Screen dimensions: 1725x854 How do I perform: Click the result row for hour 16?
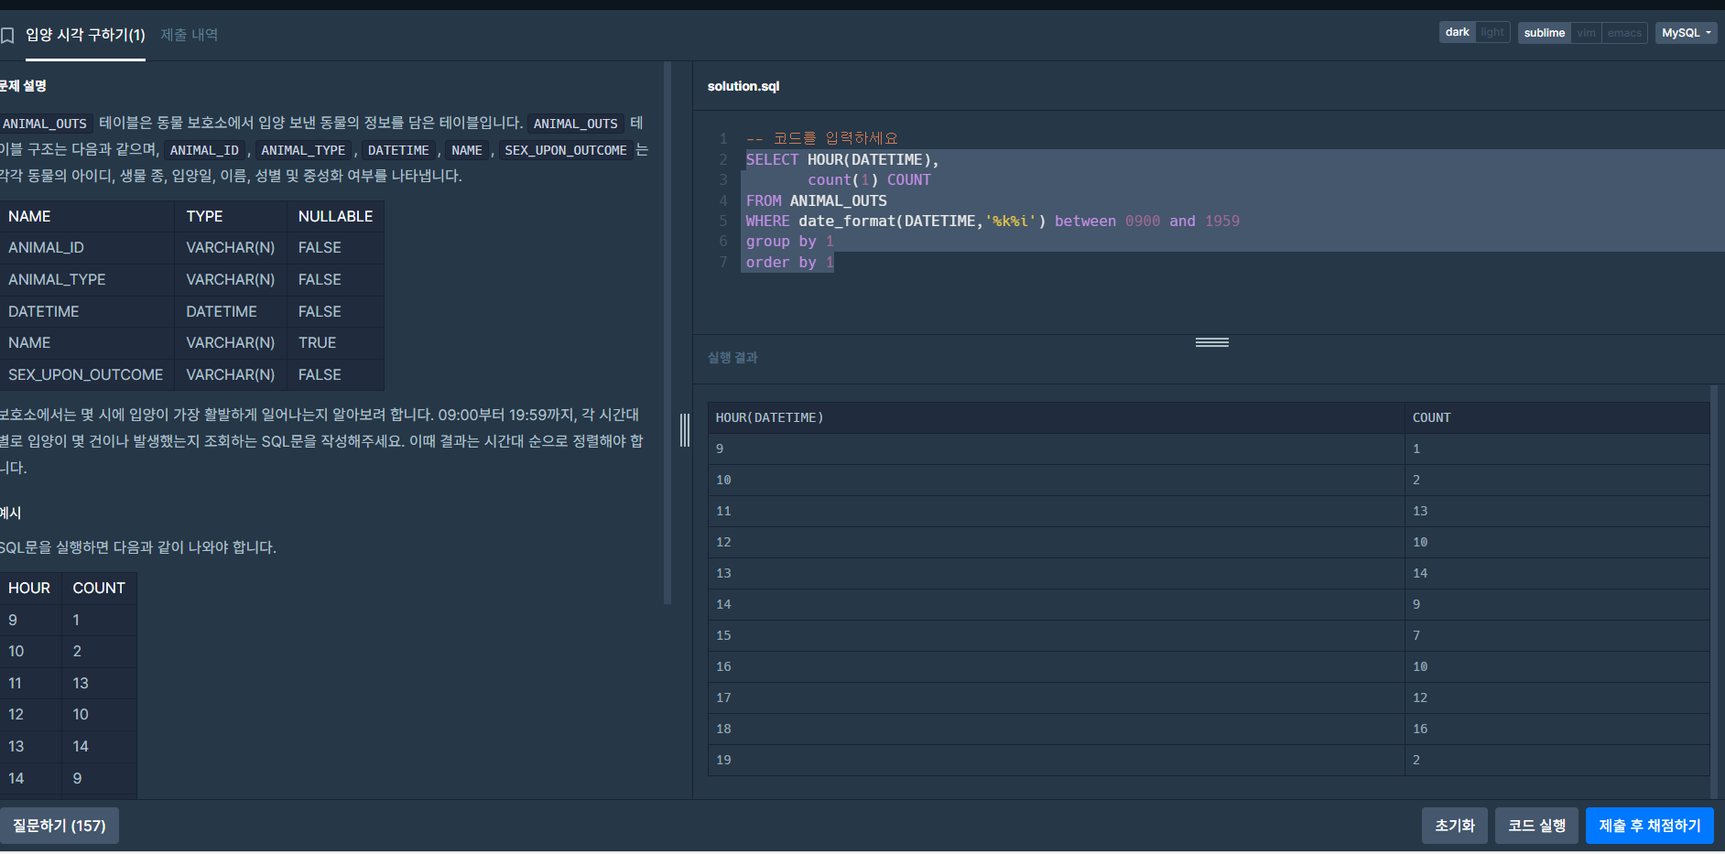tap(1209, 666)
